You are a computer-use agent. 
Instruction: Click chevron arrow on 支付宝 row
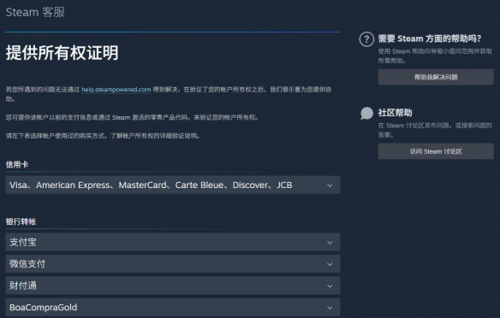(x=330, y=243)
